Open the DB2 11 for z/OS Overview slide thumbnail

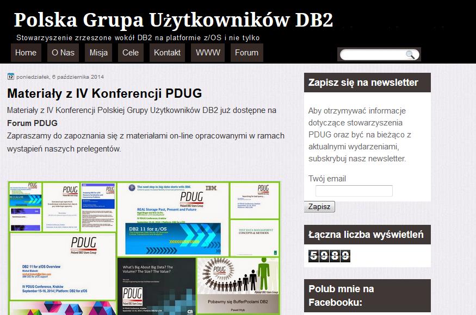tap(63, 267)
